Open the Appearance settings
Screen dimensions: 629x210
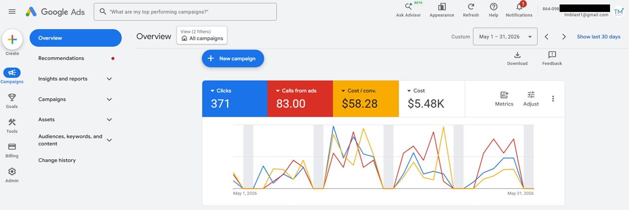tap(442, 10)
